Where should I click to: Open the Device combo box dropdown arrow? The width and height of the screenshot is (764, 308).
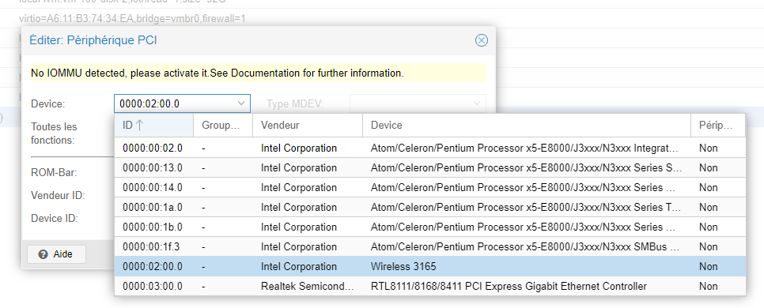click(240, 103)
